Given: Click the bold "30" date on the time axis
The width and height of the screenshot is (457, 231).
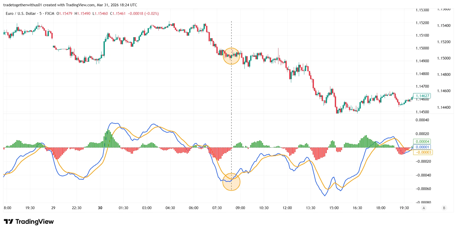Looking at the screenshot, I should (x=100, y=208).
